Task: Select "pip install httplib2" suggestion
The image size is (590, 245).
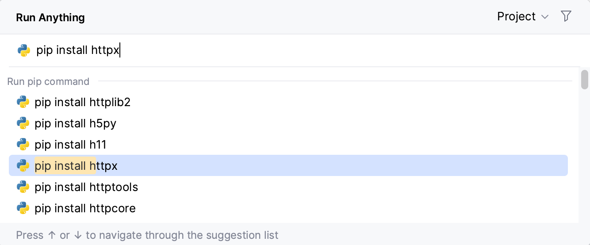Action: coord(83,102)
